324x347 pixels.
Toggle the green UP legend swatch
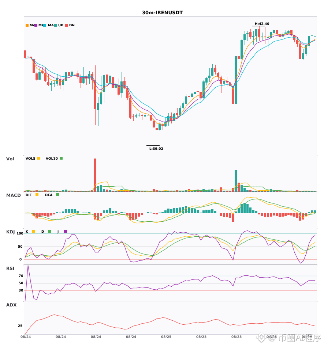click(56, 25)
